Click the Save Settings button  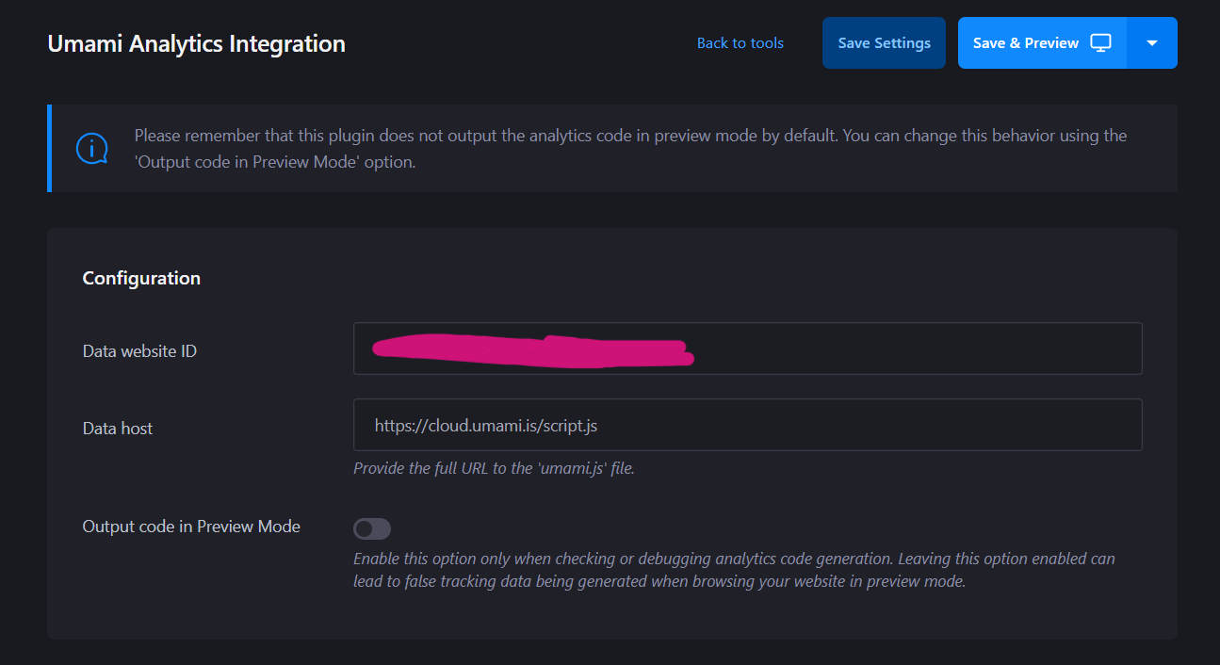click(884, 42)
